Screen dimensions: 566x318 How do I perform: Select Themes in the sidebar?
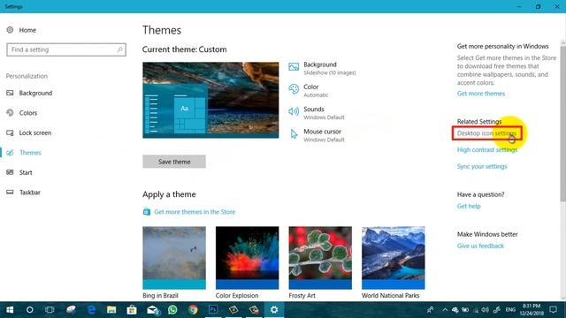point(30,153)
